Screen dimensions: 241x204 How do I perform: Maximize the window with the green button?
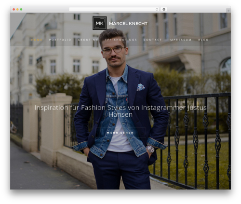(x=21, y=10)
